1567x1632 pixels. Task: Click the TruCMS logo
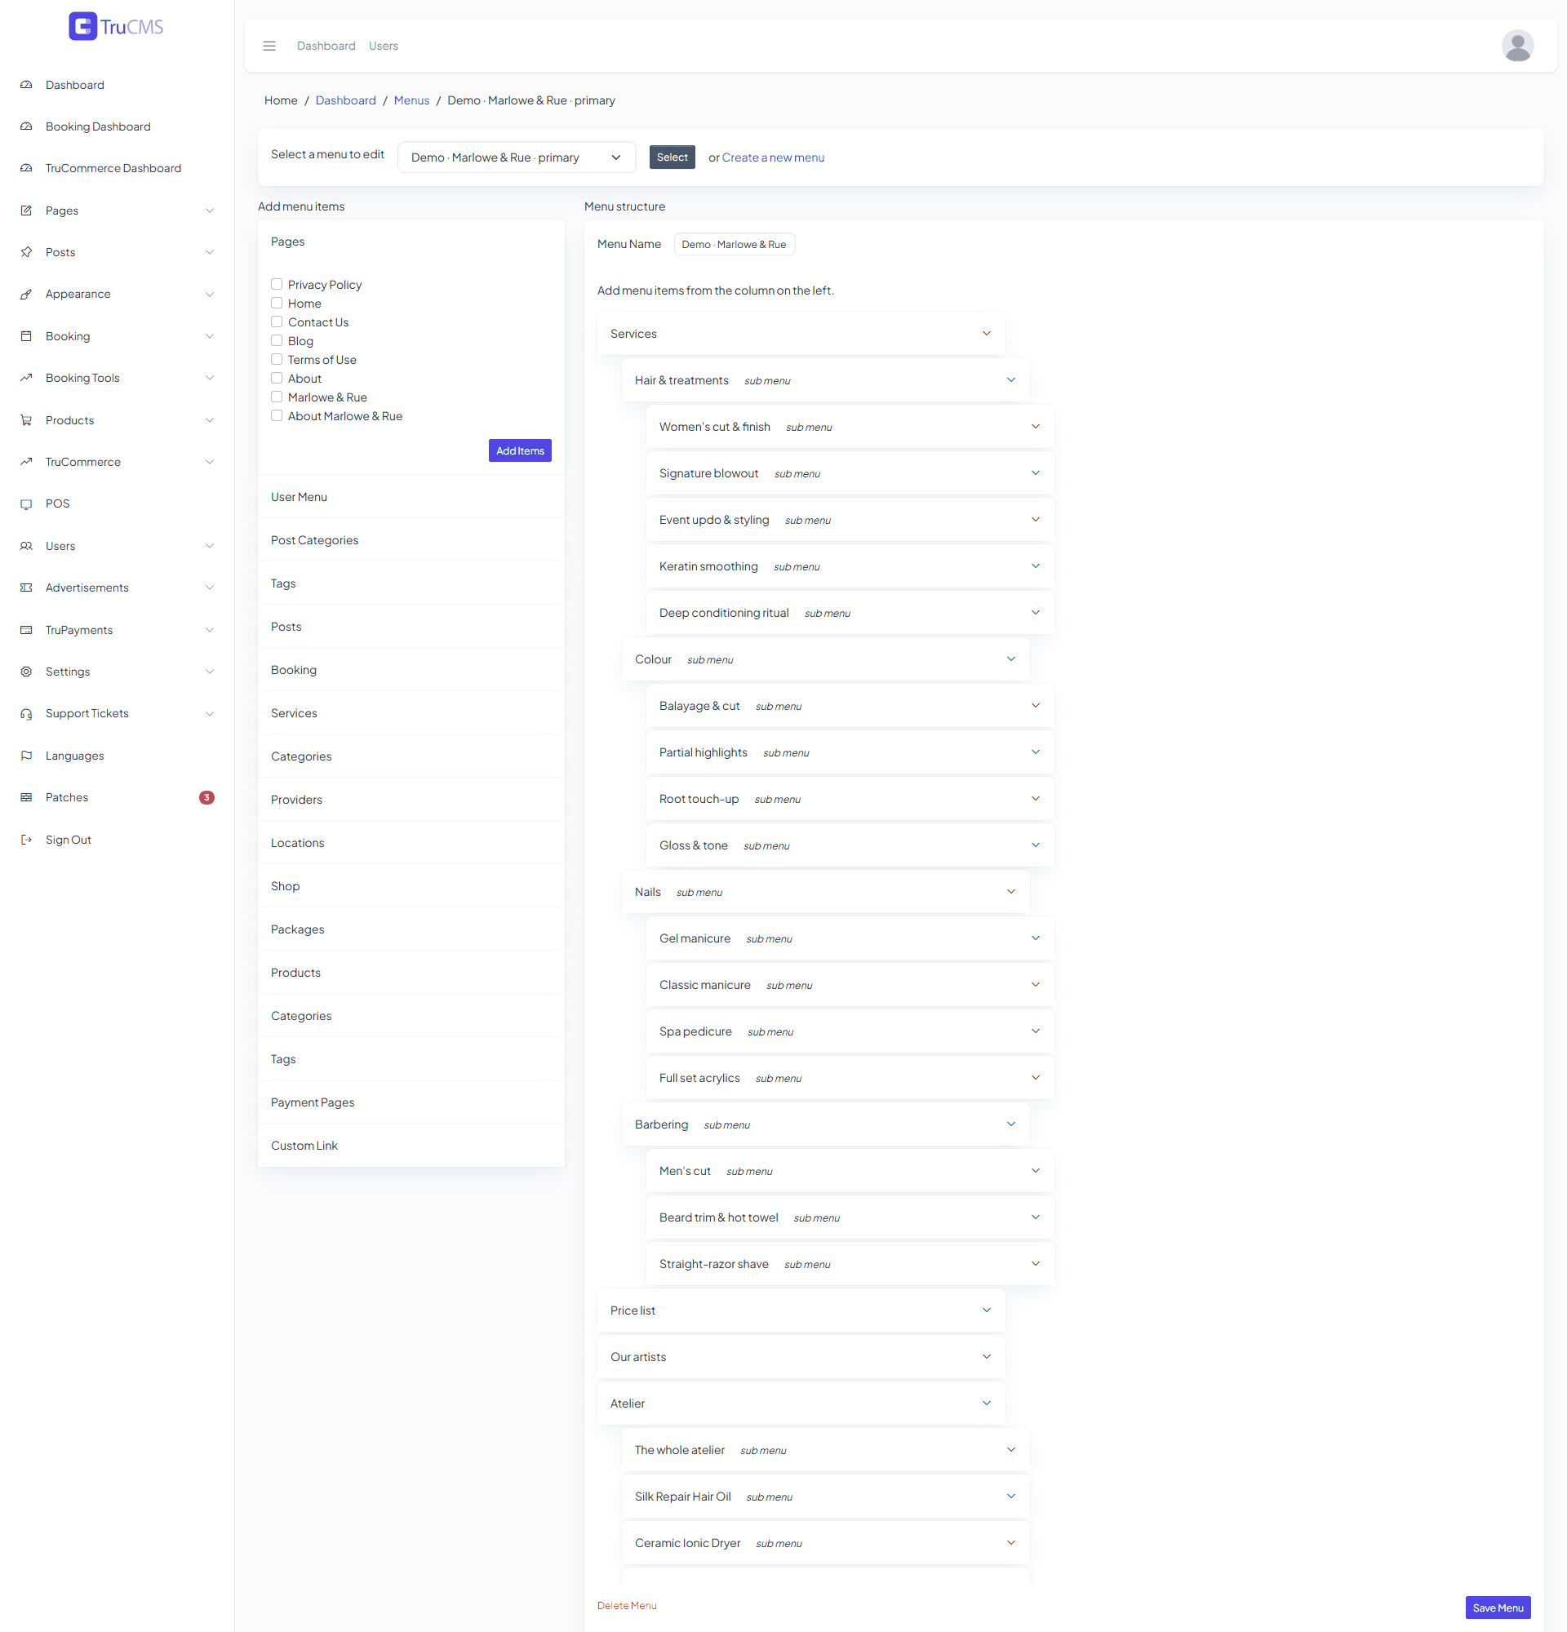(116, 27)
